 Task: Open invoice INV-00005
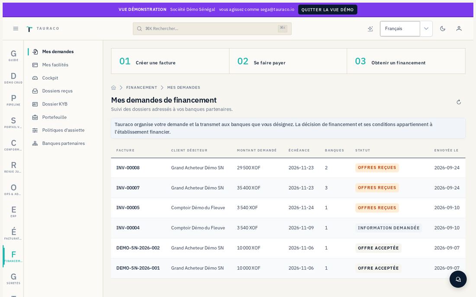[x=128, y=208]
